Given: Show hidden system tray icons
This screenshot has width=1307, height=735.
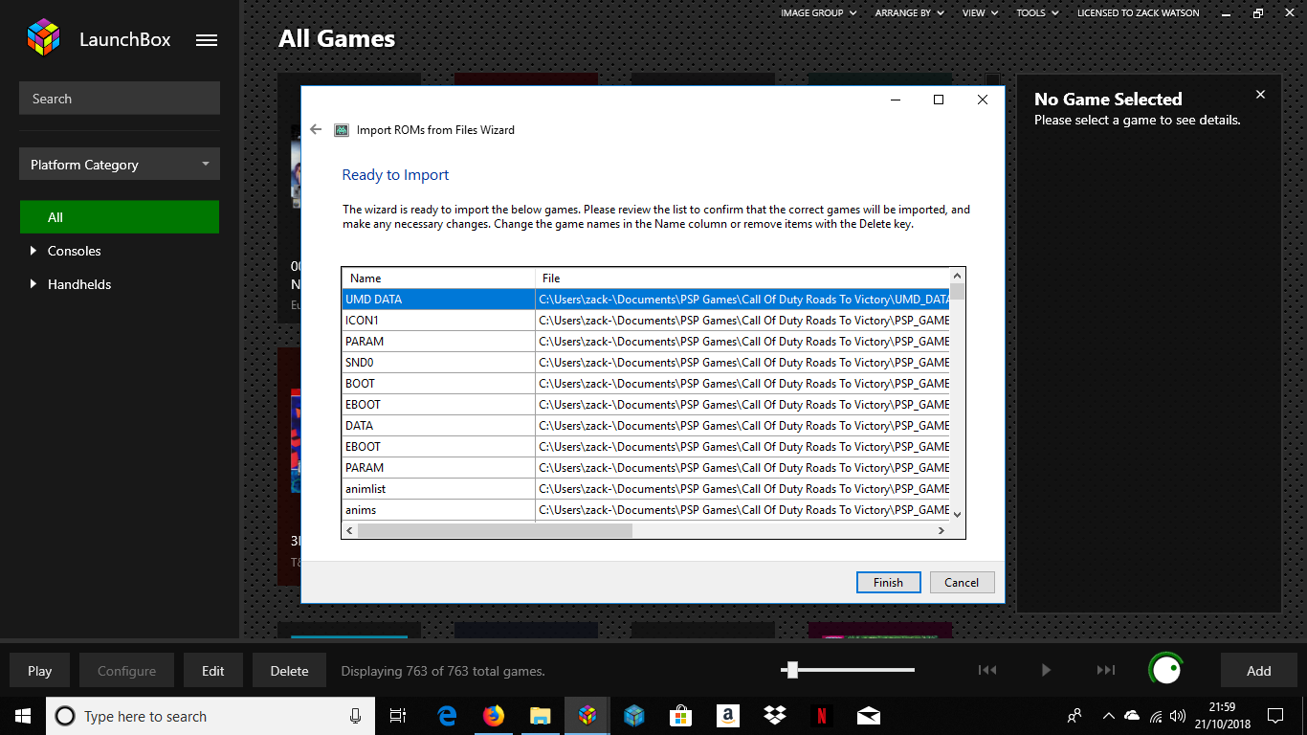Looking at the screenshot, I should (x=1109, y=716).
